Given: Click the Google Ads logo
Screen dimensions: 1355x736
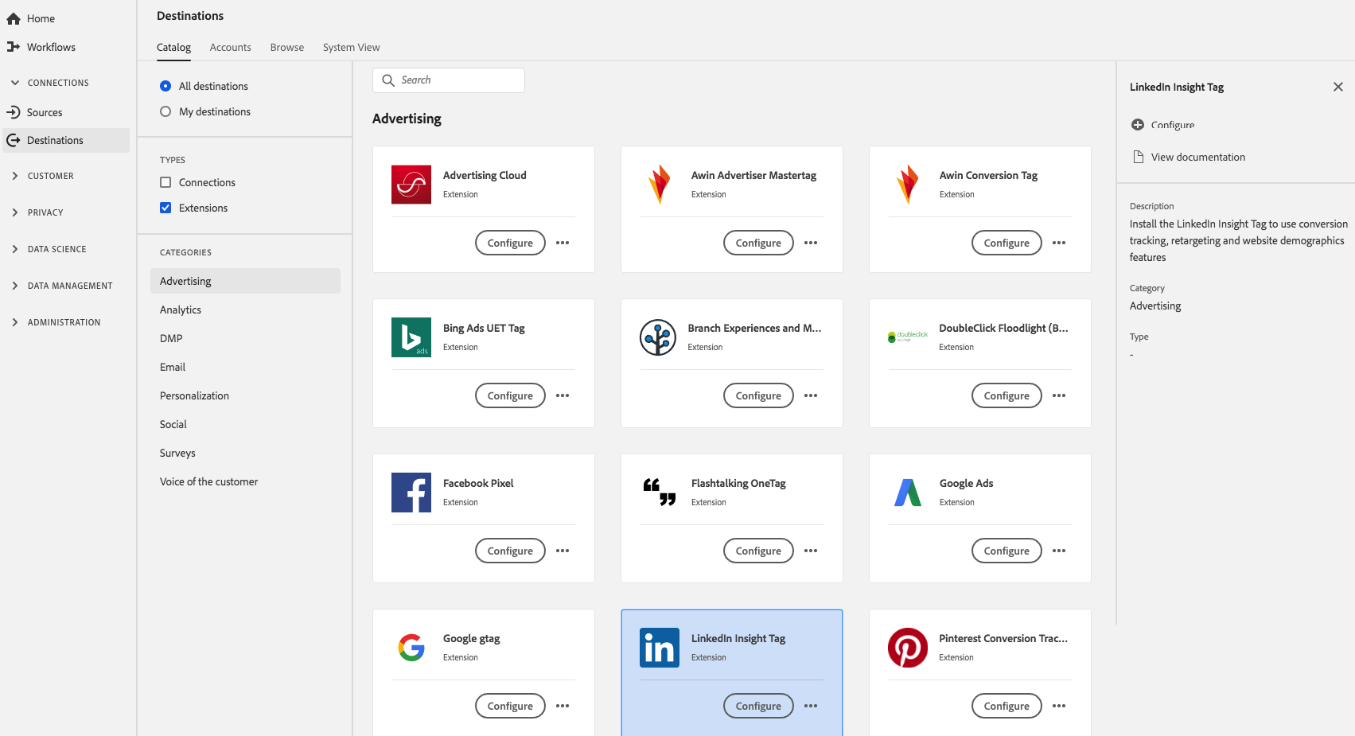Looking at the screenshot, I should point(908,493).
